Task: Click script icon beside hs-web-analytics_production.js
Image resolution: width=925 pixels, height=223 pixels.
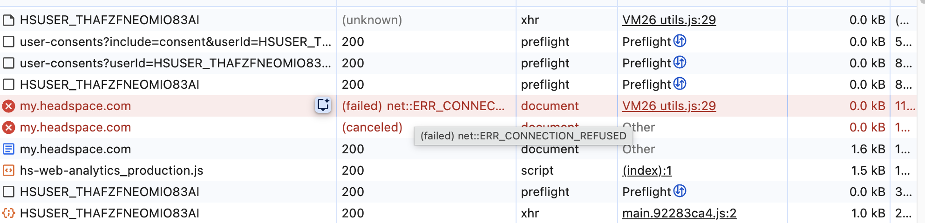Action: 8,171
